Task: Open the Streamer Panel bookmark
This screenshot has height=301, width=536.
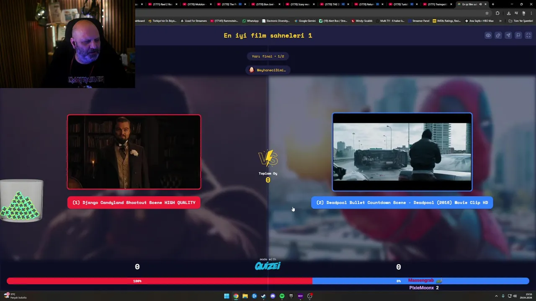Action: coord(419,21)
